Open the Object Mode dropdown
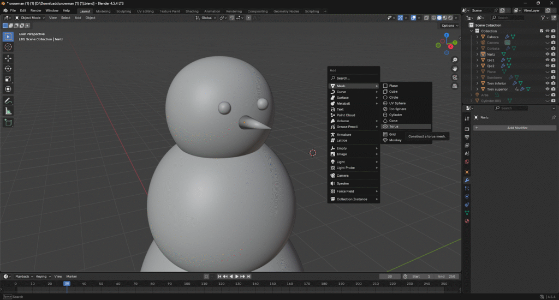This screenshot has width=559, height=300. (31, 18)
